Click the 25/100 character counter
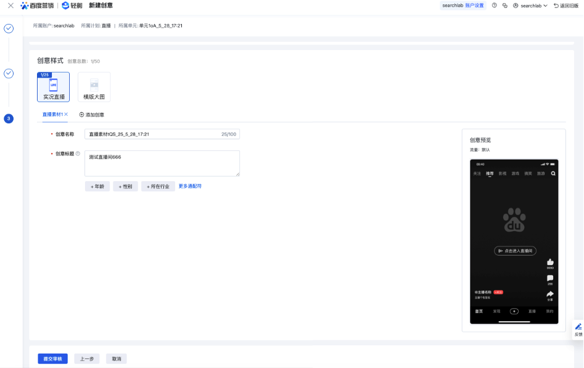Image resolution: width=584 pixels, height=368 pixels. (x=229, y=134)
